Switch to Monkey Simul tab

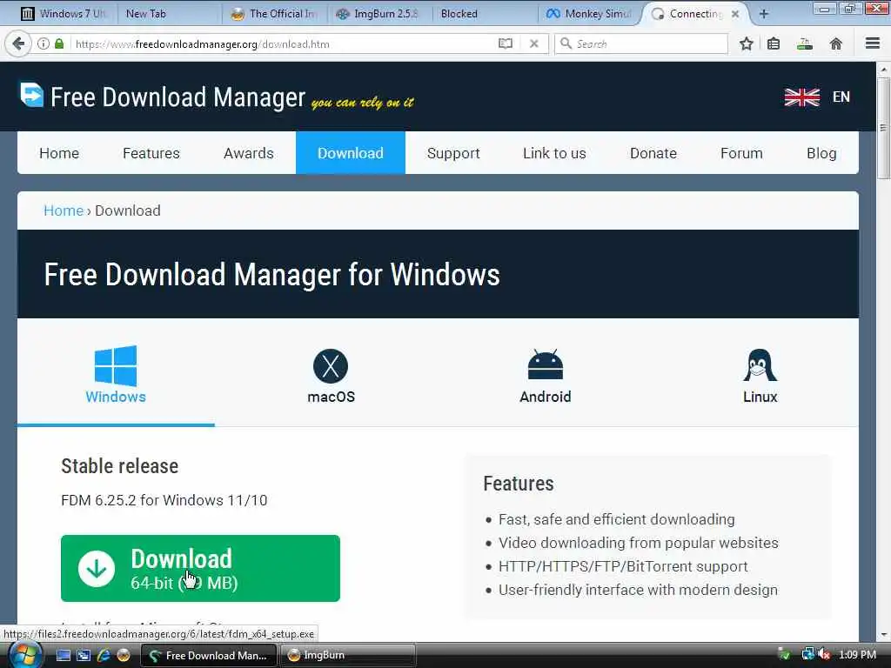coord(591,14)
